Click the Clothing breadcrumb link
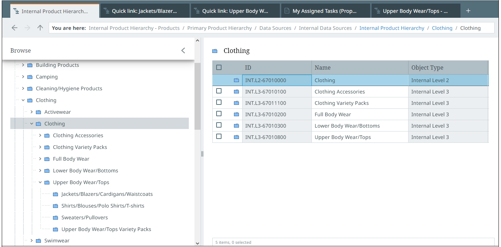This screenshot has width=501, height=247. [442, 28]
